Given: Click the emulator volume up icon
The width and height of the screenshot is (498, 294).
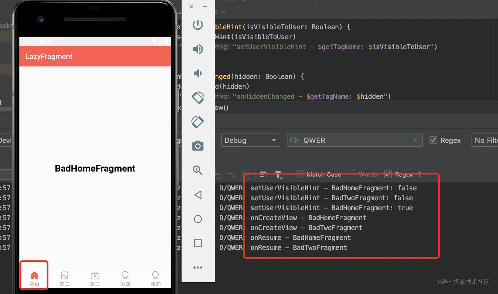Looking at the screenshot, I should coord(198,49).
